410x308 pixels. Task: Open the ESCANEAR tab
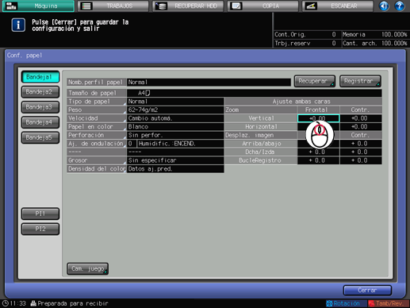pos(338,6)
